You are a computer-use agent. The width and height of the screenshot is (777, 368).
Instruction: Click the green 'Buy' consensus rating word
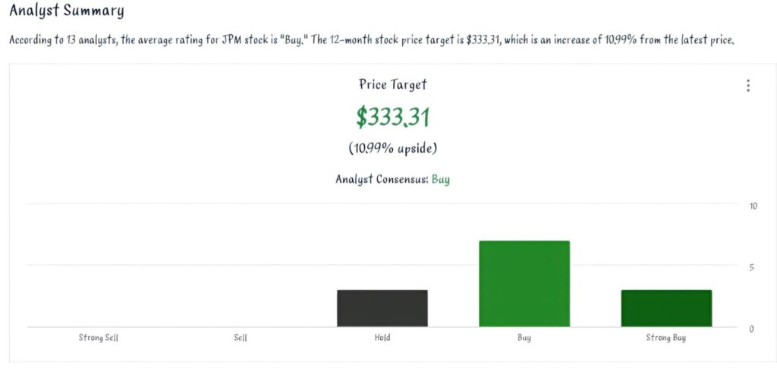point(441,180)
